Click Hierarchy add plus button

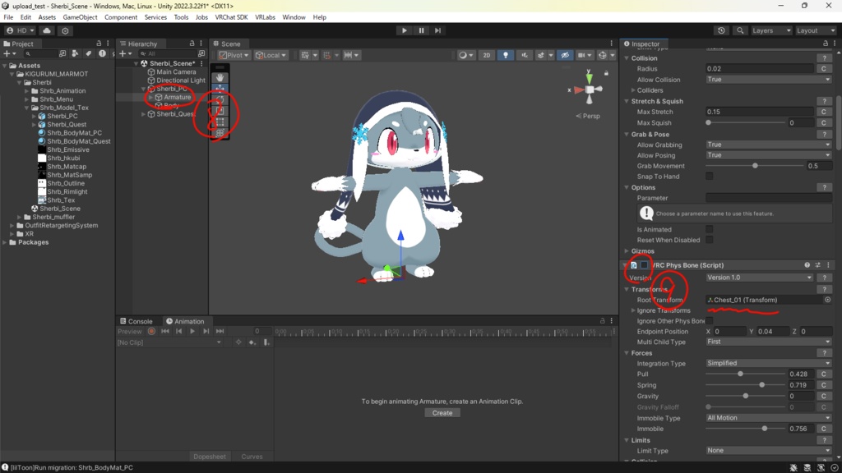(x=125, y=53)
